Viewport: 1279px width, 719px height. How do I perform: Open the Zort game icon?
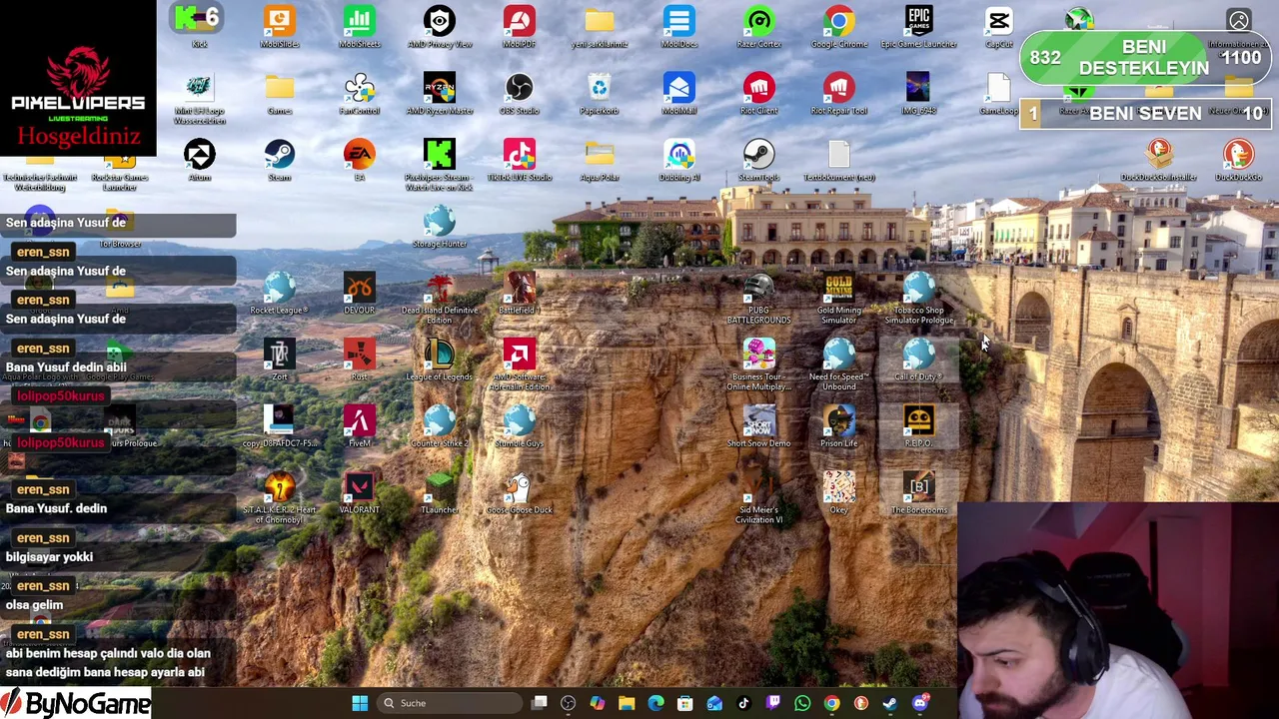(279, 361)
